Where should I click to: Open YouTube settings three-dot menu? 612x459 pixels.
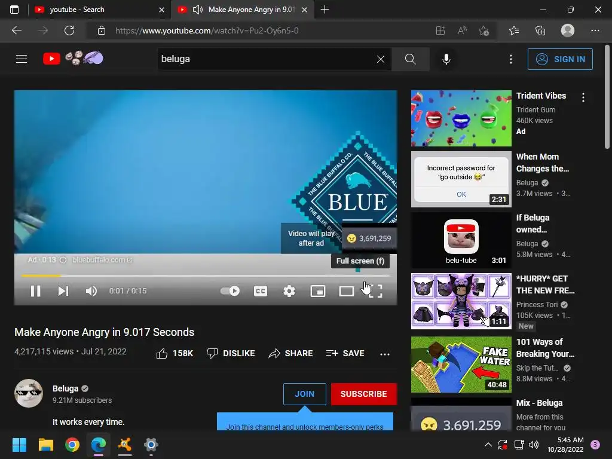510,59
